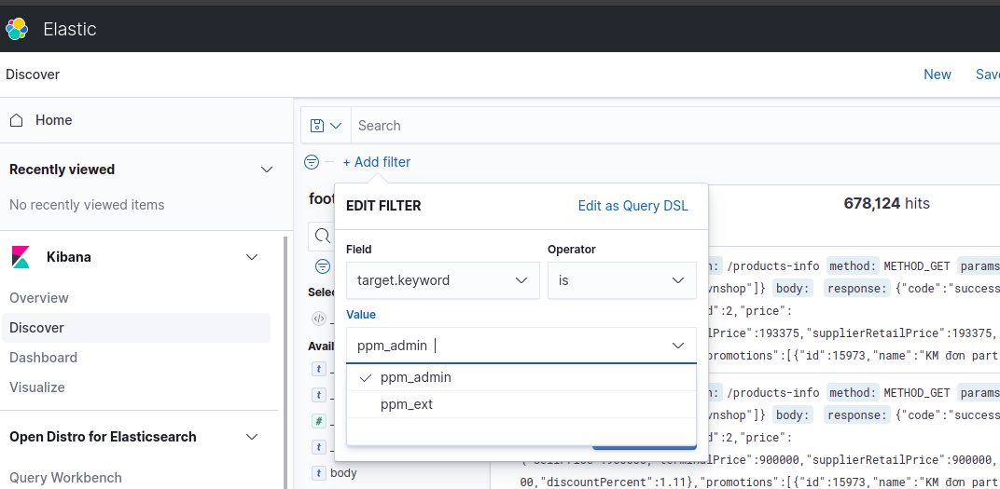Open the Field dropdown target.keyword

tap(442, 280)
